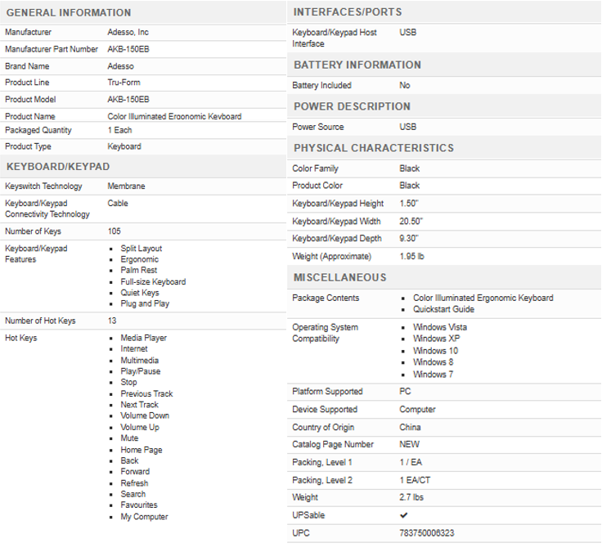Click the Catalog Page Number value 'NEW'
602x552 pixels.
[x=409, y=444]
